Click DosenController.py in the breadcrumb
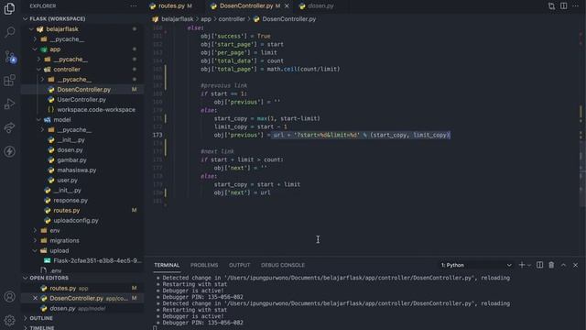The image size is (586, 330). point(289,18)
